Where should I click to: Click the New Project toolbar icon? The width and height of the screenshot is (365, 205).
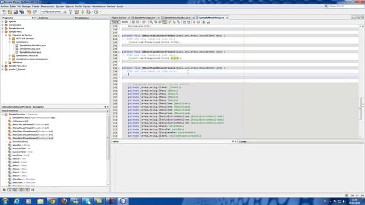click(x=10, y=11)
